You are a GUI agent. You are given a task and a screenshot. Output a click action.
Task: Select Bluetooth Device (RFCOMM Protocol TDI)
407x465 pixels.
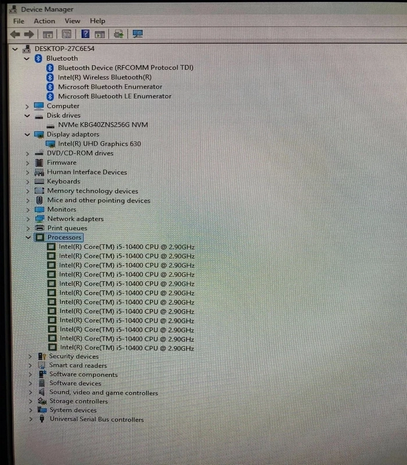click(x=126, y=67)
